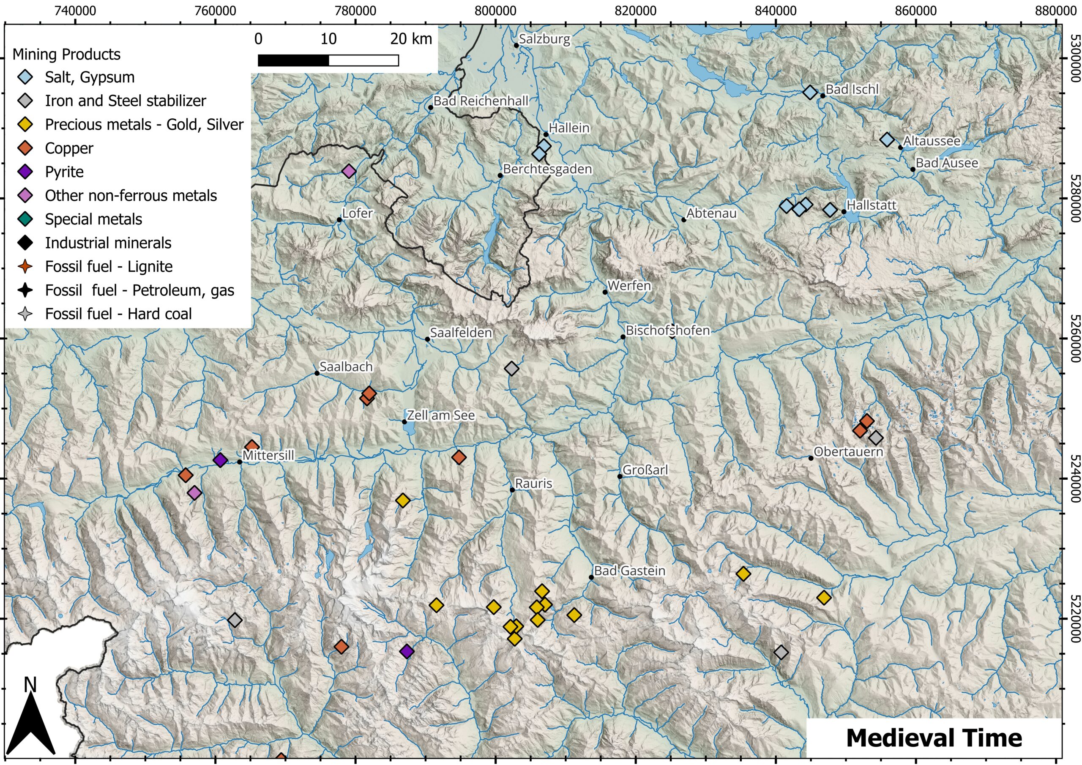Click the Werfen label

click(x=629, y=286)
